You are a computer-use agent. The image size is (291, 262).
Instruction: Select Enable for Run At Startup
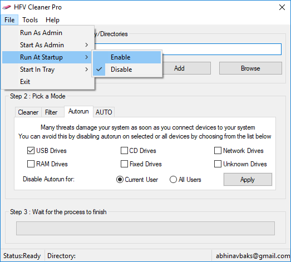127,57
